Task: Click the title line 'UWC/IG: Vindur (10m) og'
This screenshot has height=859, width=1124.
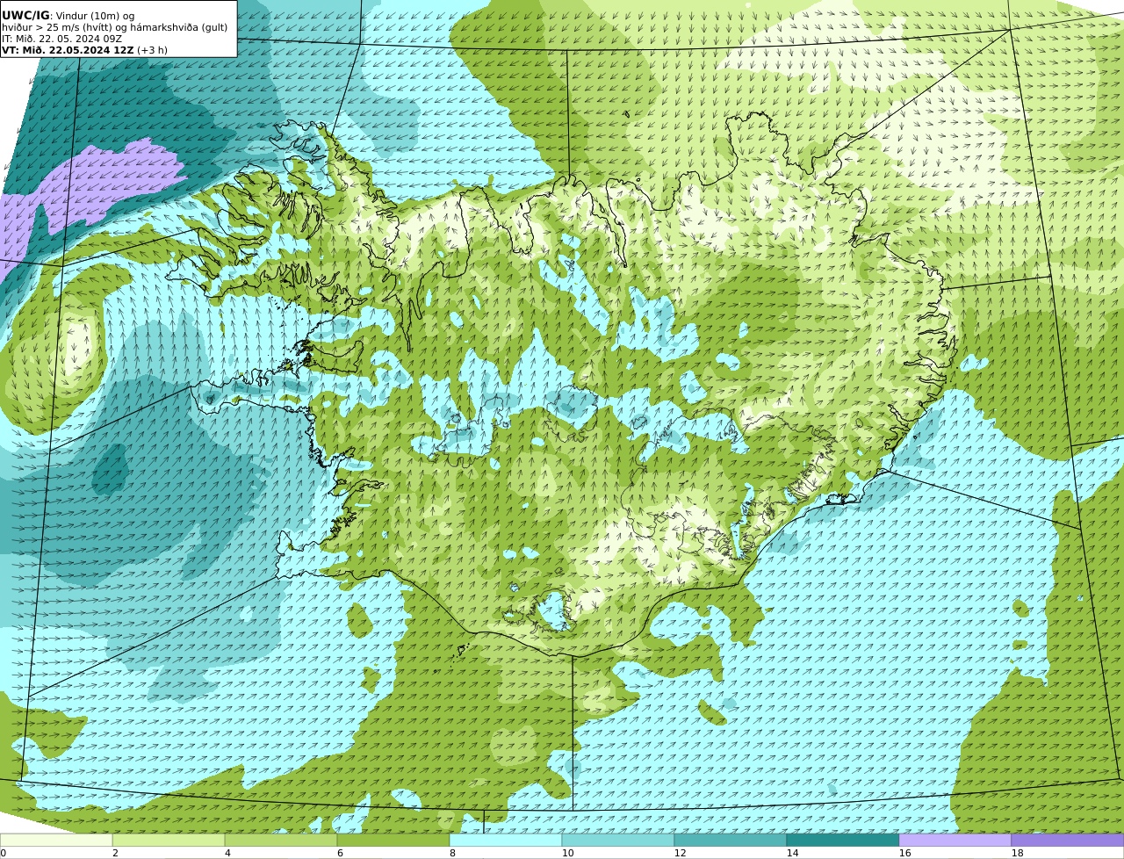Action: [68, 16]
